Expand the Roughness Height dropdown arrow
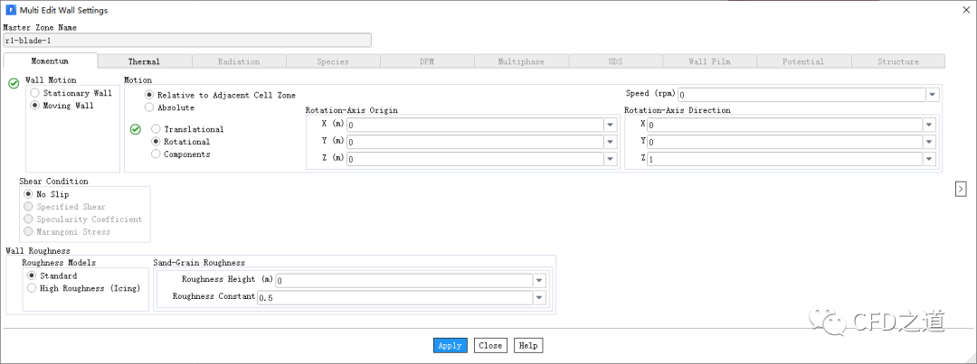Image resolution: width=977 pixels, height=364 pixels. (539, 280)
